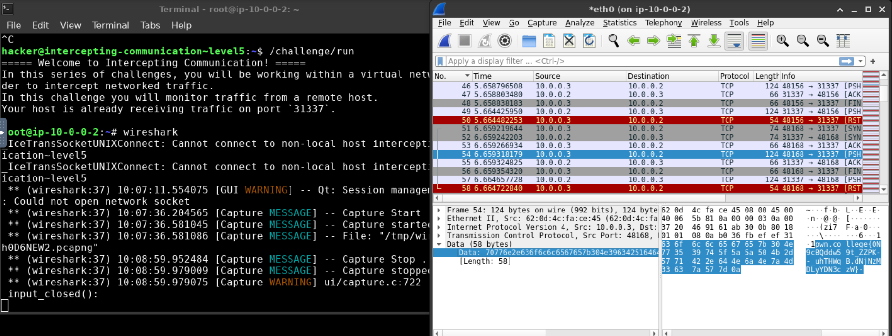
Task: Collapse the Data (58 bytes) tree item
Action: pyautogui.click(x=439, y=244)
